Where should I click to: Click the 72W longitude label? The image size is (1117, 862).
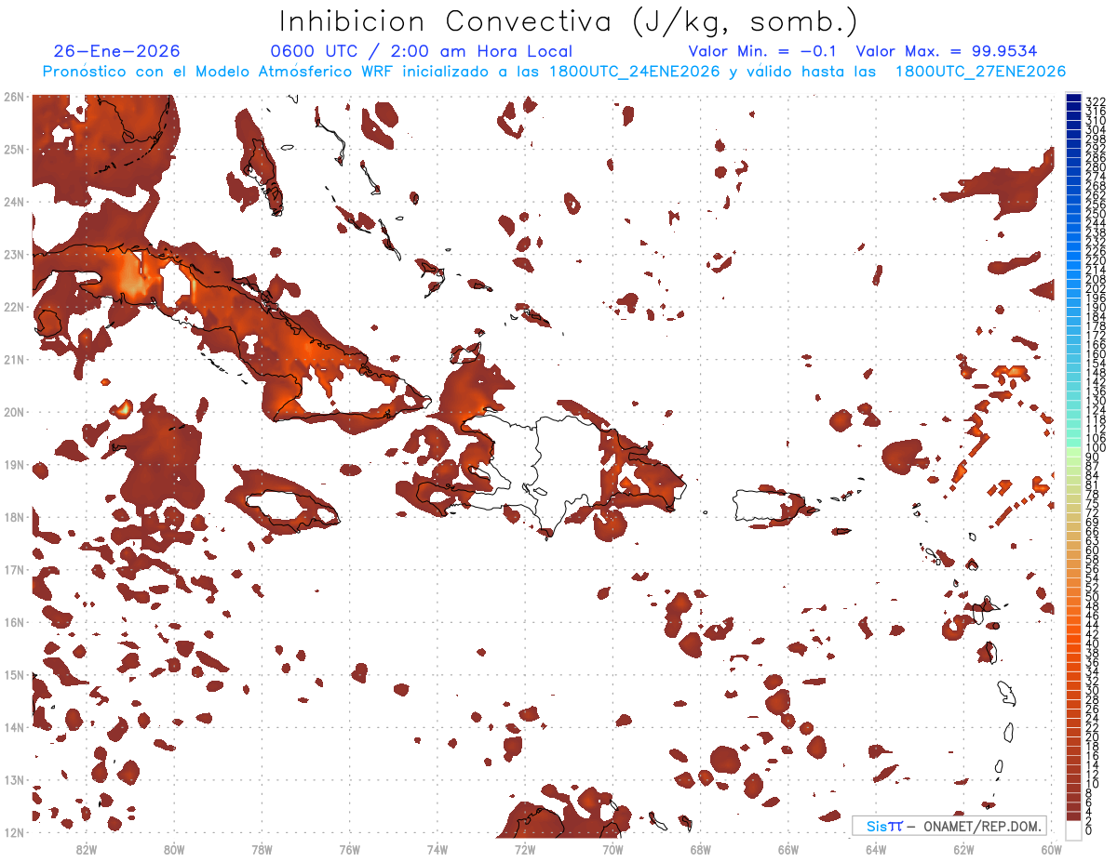click(x=525, y=848)
